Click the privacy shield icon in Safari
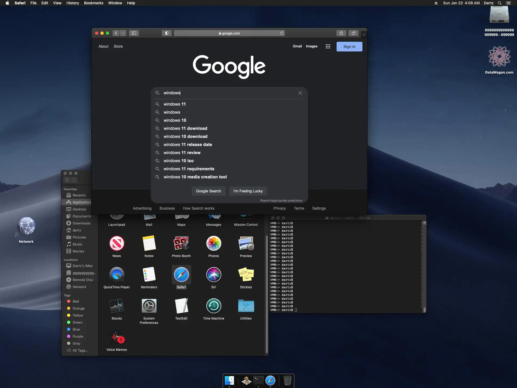The height and width of the screenshot is (388, 517). coord(167,33)
